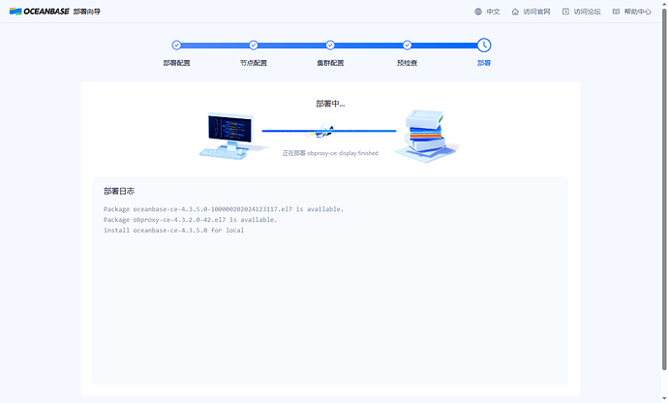Select the 预检查 step label

pyautogui.click(x=408, y=63)
